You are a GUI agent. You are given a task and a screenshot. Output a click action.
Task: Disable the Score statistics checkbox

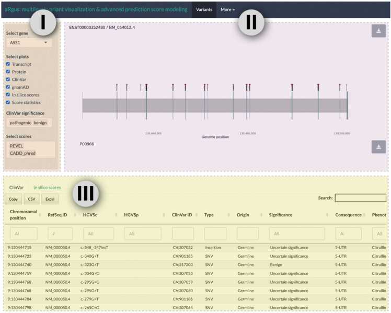[8, 102]
